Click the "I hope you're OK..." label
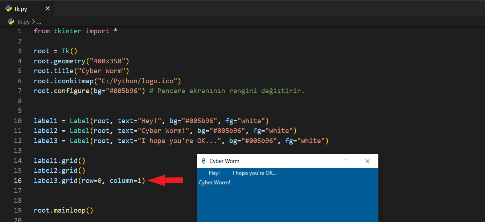The width and height of the screenshot is (485, 222). click(255, 173)
